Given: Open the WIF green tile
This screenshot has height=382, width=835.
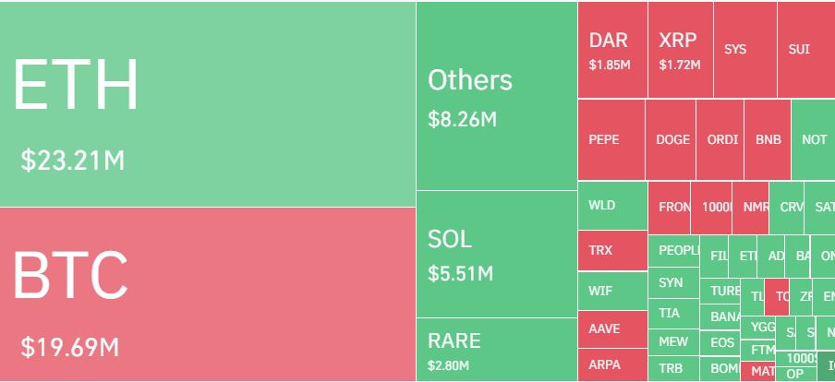Looking at the screenshot, I should (x=612, y=292).
